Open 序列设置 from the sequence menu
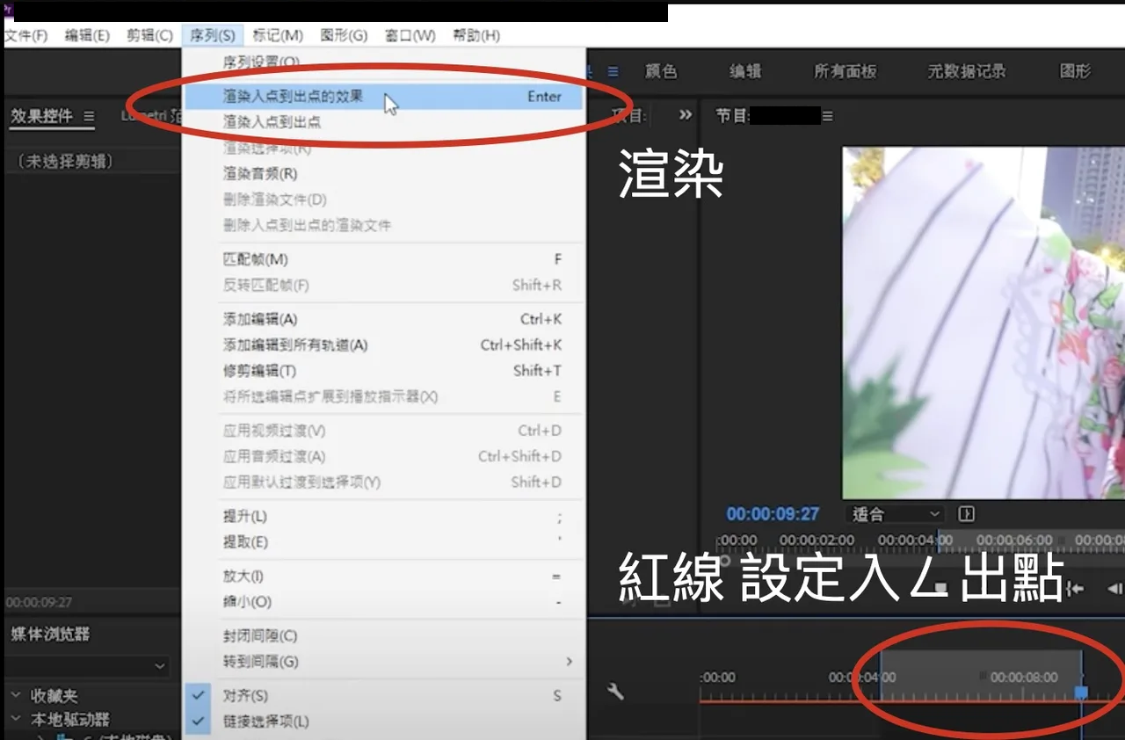The image size is (1125, 740). 384,62
